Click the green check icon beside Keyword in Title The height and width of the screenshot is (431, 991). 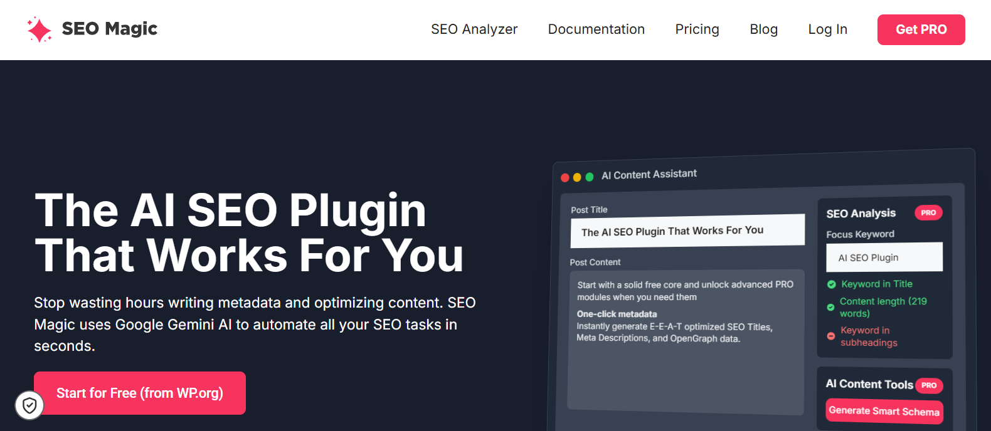832,284
